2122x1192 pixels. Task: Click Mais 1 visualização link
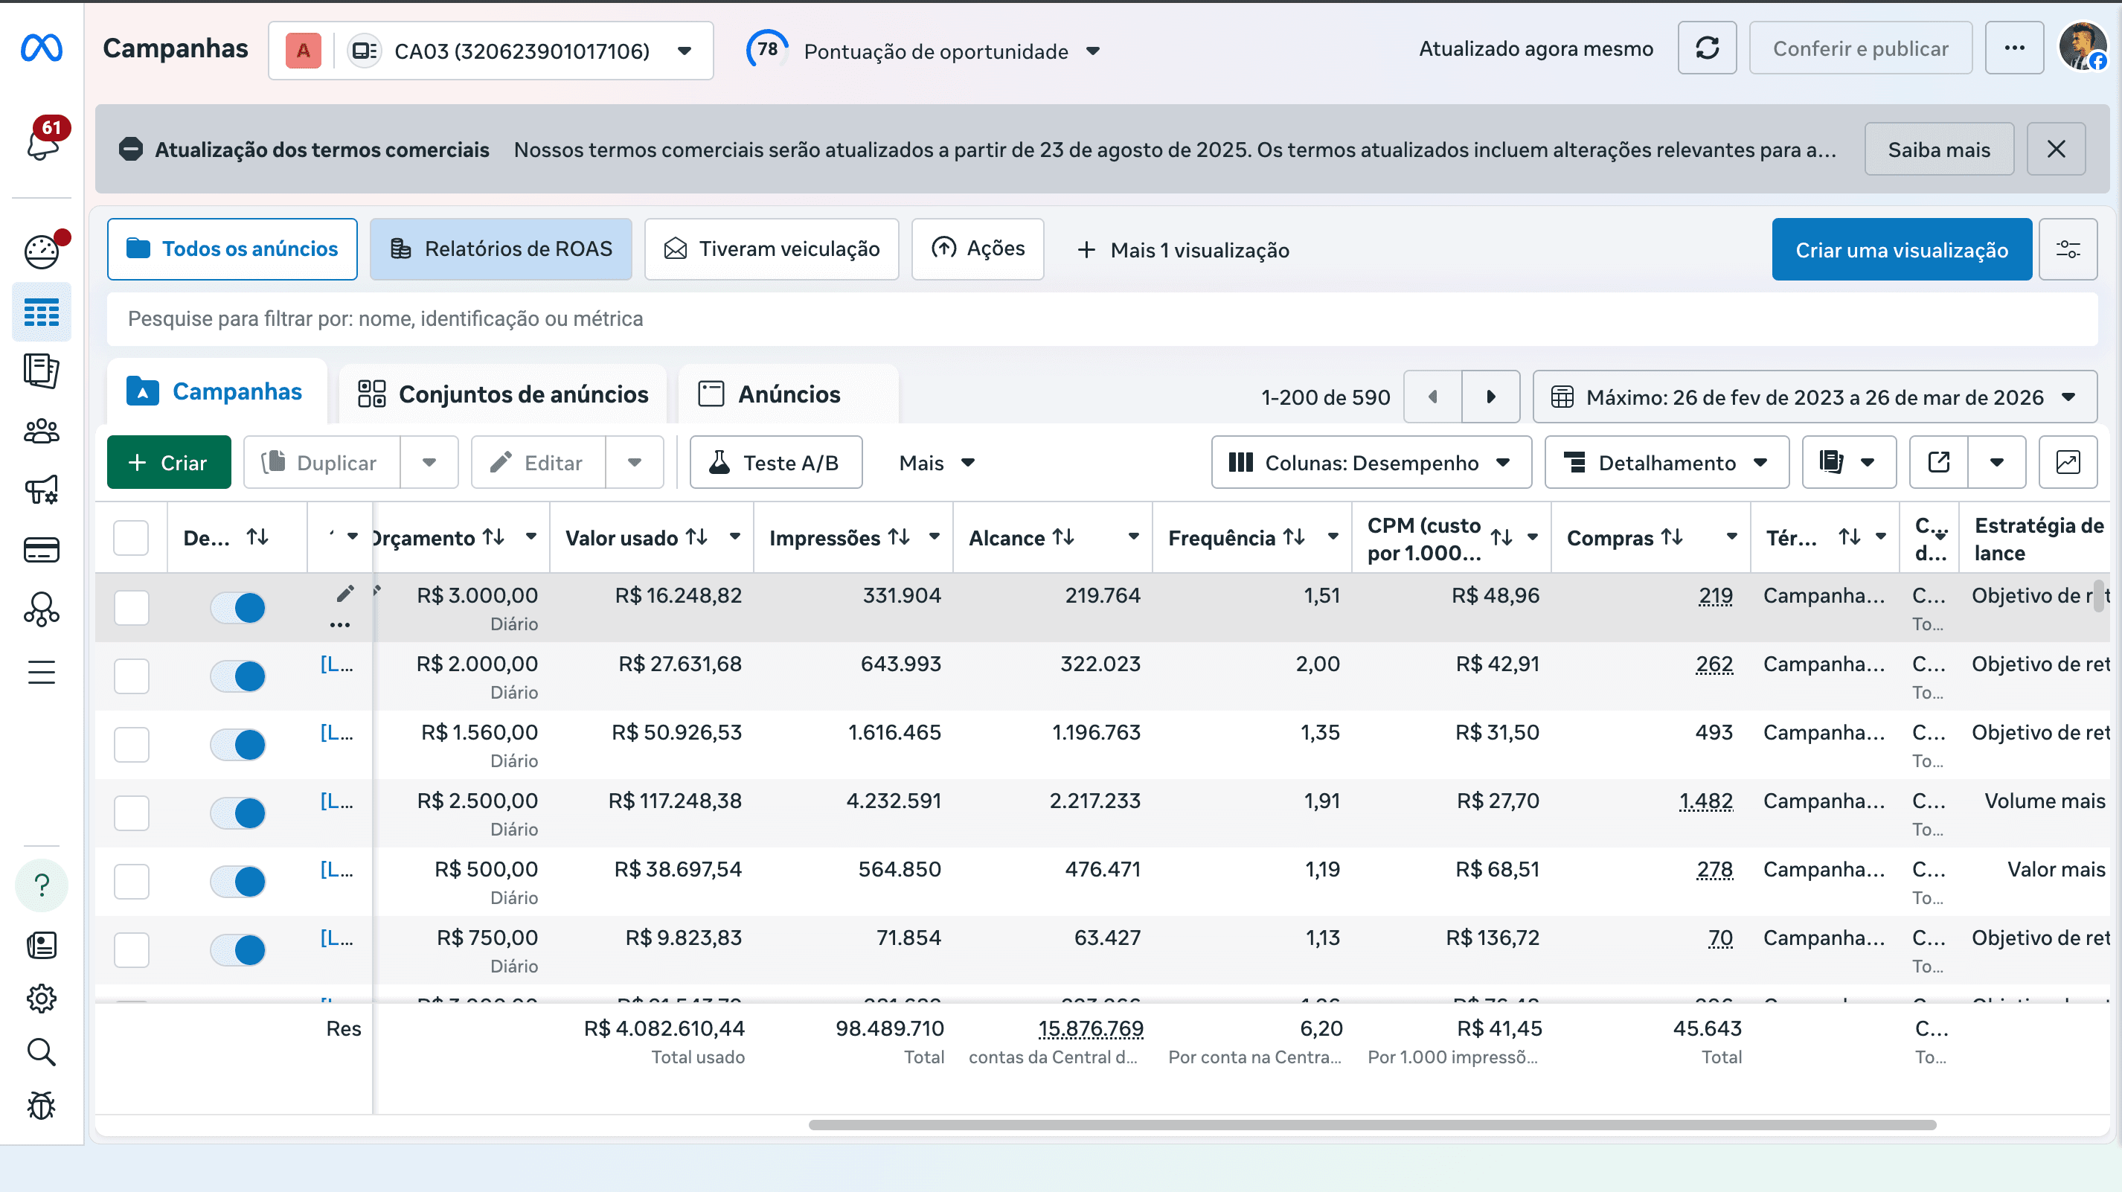(1183, 249)
